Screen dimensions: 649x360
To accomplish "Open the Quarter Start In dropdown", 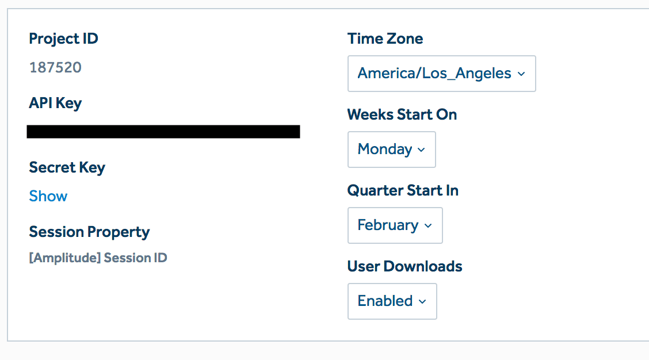I will (x=395, y=225).
